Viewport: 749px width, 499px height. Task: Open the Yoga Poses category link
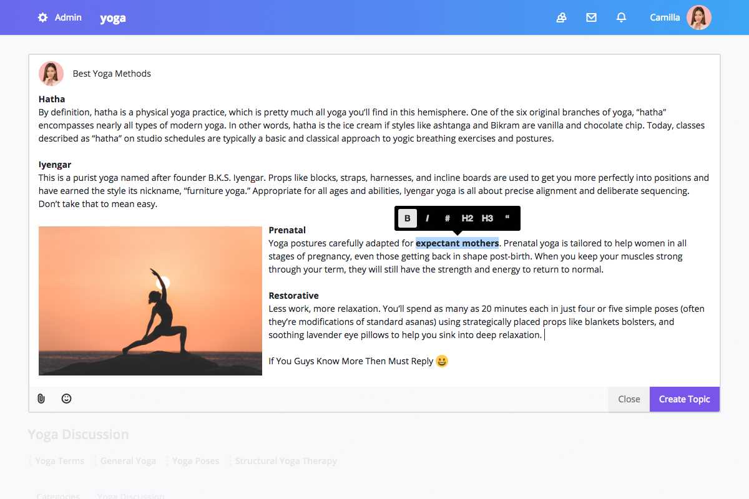click(x=195, y=460)
